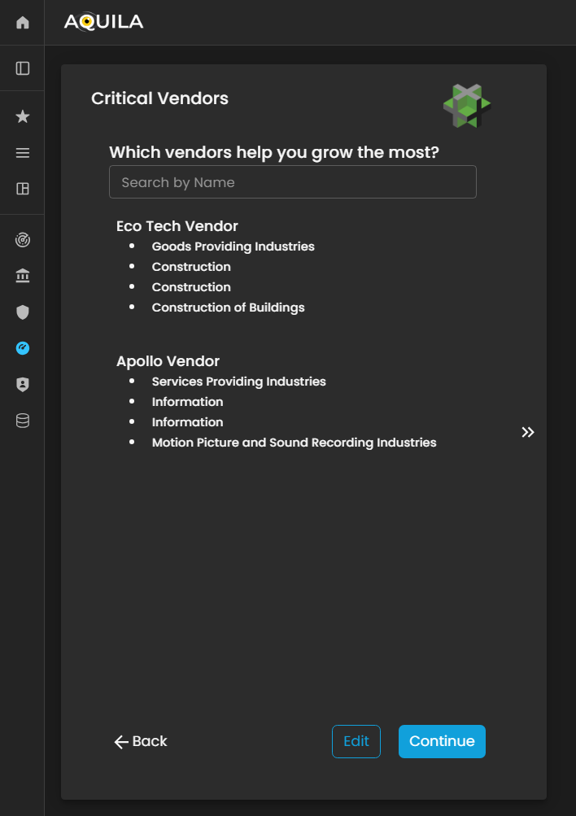
Task: Click the Aquila logo in header
Action: 103,22
